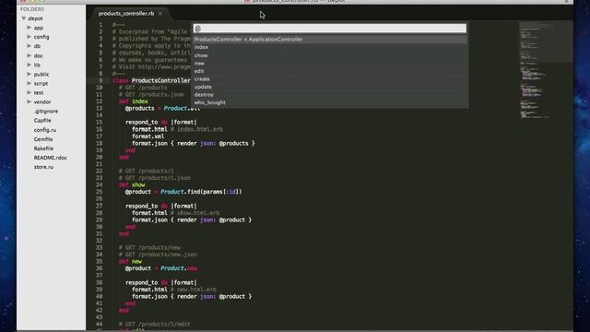
Task: Click 'def new' method name
Action: (x=136, y=261)
